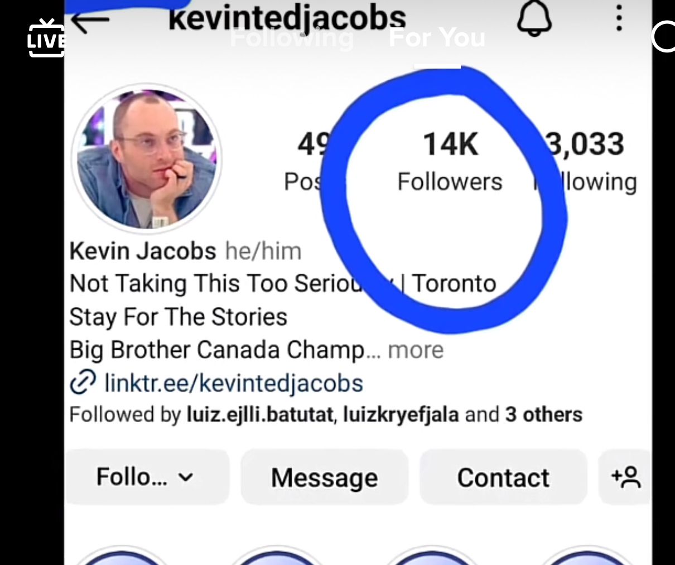The width and height of the screenshot is (675, 565).
Task: Tap the back arrow icon
Action: pyautogui.click(x=90, y=21)
